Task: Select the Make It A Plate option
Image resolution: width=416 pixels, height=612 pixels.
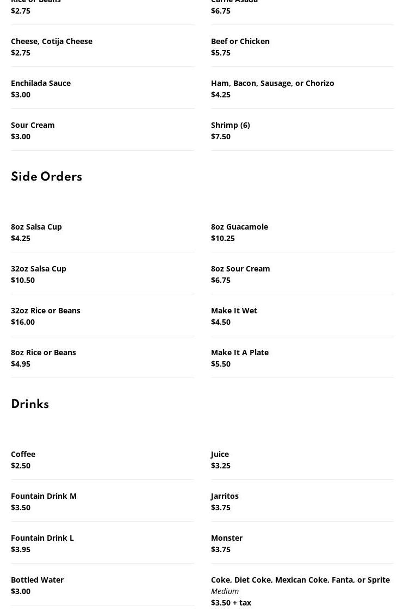Action: click(240, 353)
